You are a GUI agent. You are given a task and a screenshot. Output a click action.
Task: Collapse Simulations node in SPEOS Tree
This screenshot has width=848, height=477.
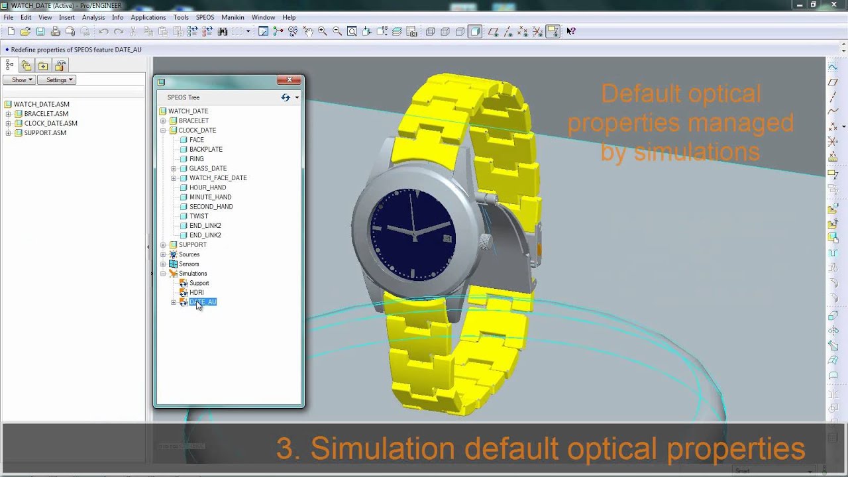pos(163,274)
